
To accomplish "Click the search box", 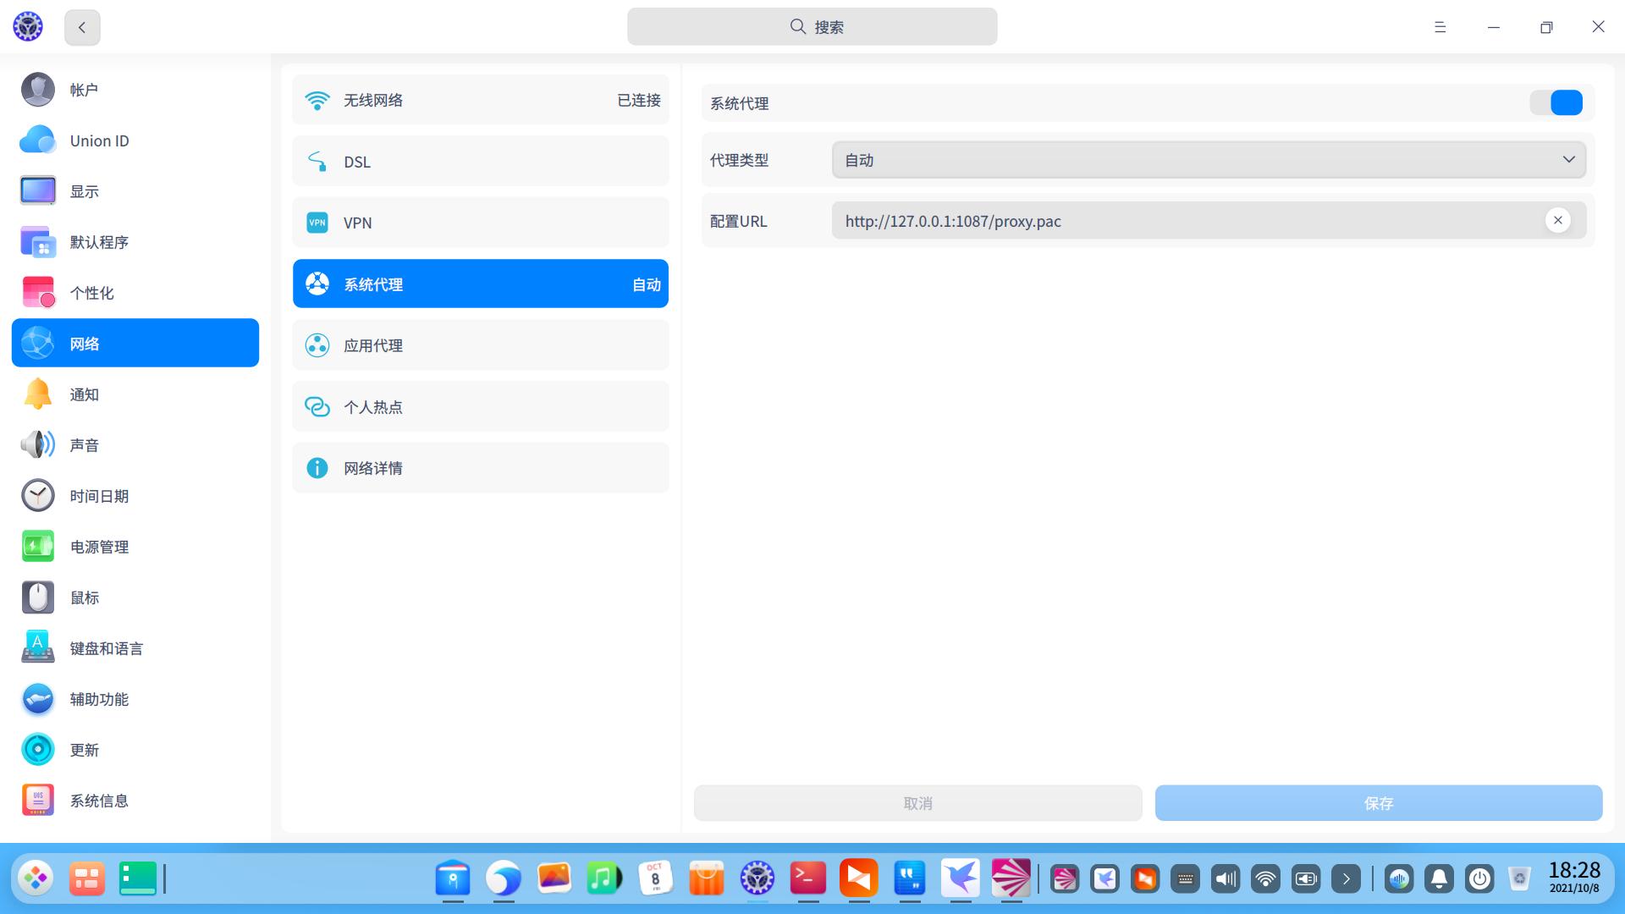I will [812, 27].
